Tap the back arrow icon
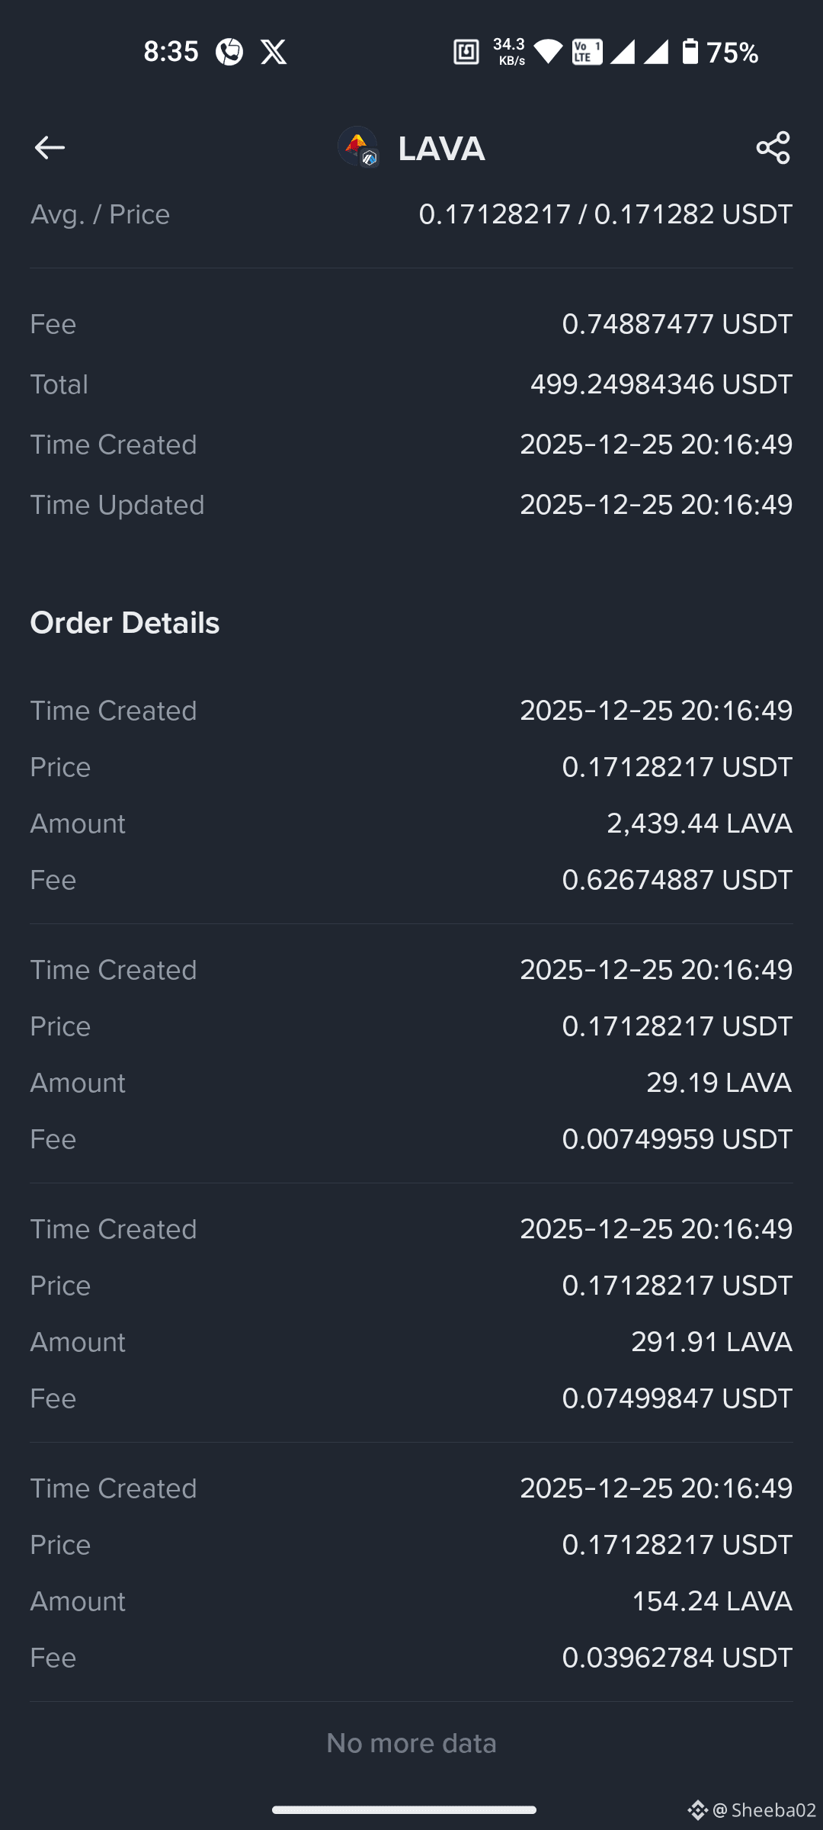The height and width of the screenshot is (1830, 823). tap(50, 147)
